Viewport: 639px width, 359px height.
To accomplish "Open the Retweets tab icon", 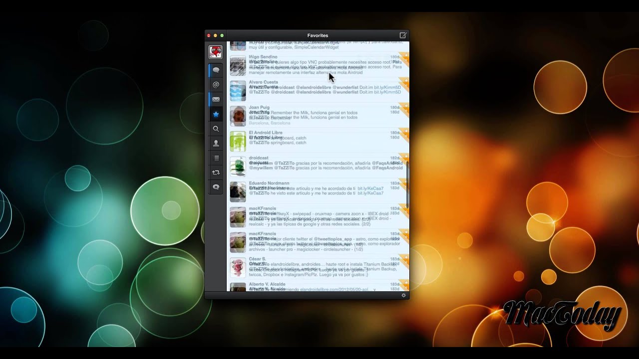I will click(216, 173).
